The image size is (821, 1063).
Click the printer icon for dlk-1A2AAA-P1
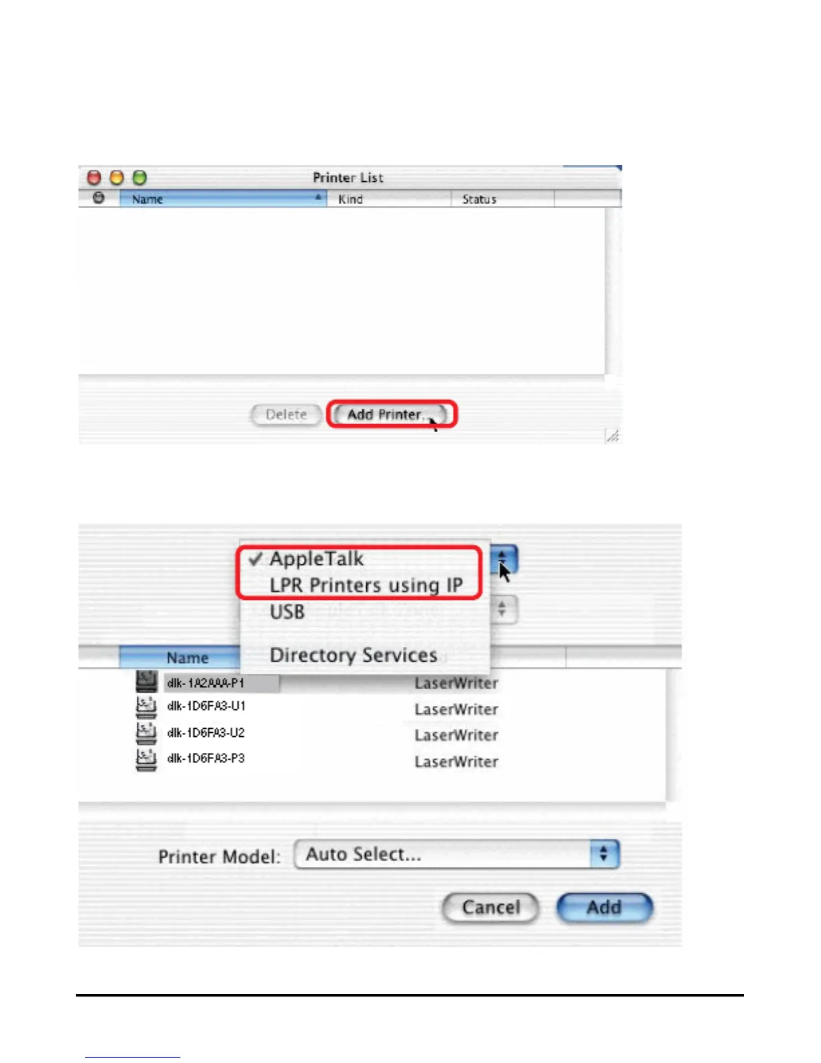146,681
